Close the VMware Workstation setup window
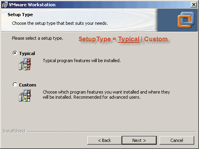Viewport: 199px width, 149px height. pyautogui.click(x=194, y=5)
